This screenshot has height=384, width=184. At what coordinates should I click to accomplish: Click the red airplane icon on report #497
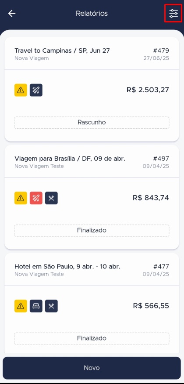(x=36, y=198)
